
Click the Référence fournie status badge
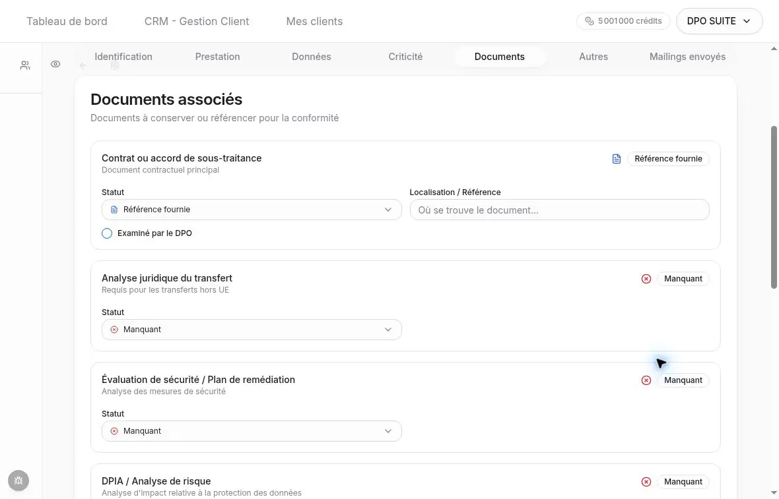coord(668,159)
